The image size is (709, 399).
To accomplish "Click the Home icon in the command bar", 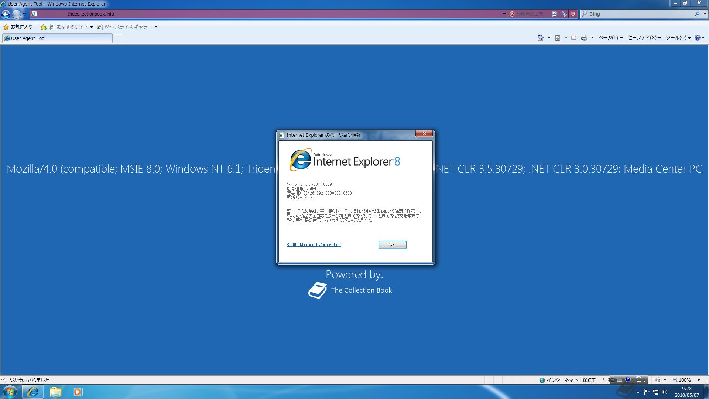I will (541, 38).
